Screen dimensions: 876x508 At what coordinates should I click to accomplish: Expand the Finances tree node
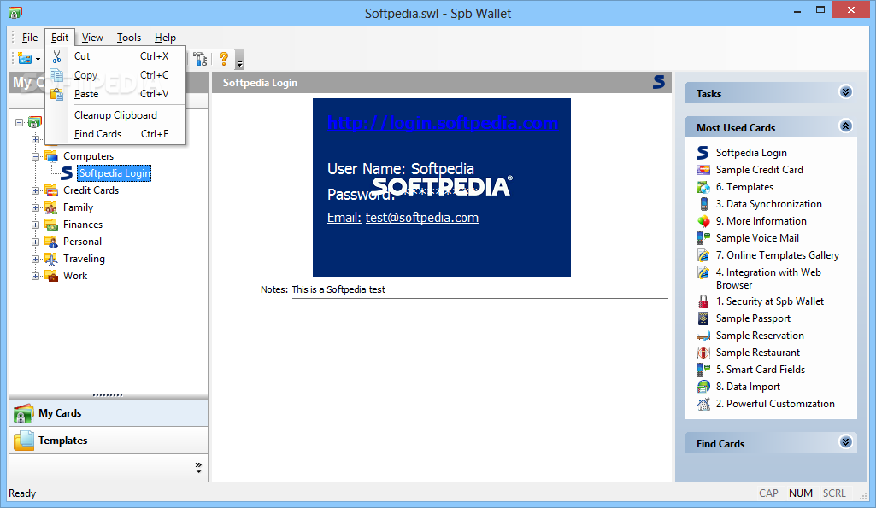point(35,225)
